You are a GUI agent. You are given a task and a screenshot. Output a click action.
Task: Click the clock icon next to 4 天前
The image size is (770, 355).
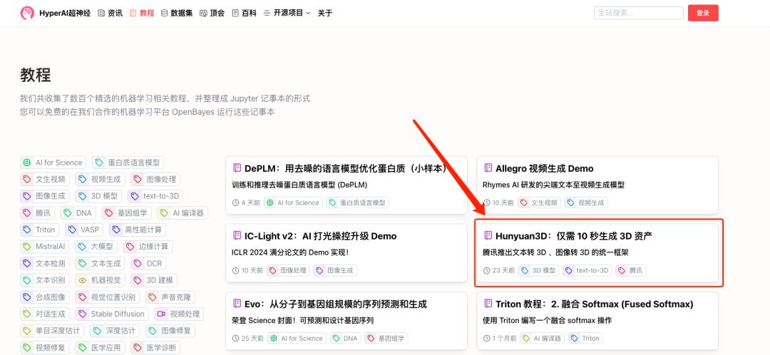[x=235, y=202]
